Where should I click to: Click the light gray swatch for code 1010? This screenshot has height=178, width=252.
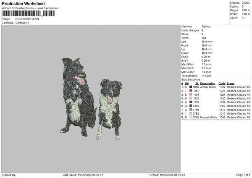(191, 113)
